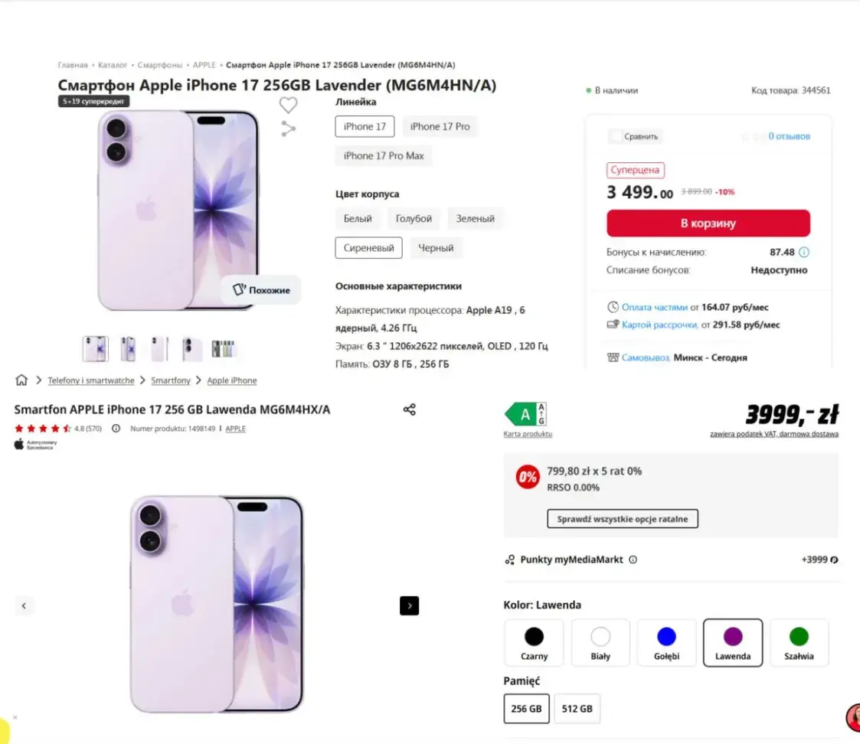Click the share icon beside Polish product title
The width and height of the screenshot is (860, 744).
pos(410,410)
